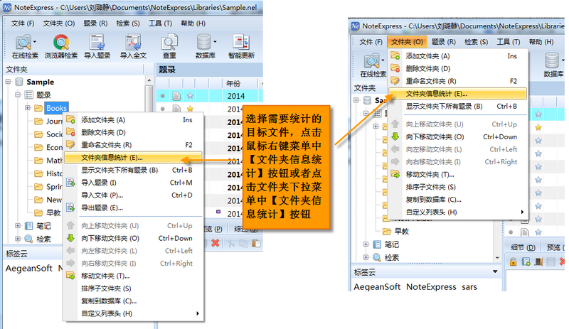Viewport: 569px width, 329px height.
Task: Open 数据库 dropdown arrow in left window
Action: tap(215, 42)
